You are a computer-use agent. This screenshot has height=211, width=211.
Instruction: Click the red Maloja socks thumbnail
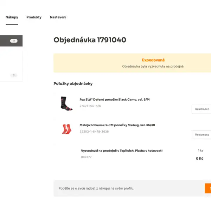(x=66, y=129)
